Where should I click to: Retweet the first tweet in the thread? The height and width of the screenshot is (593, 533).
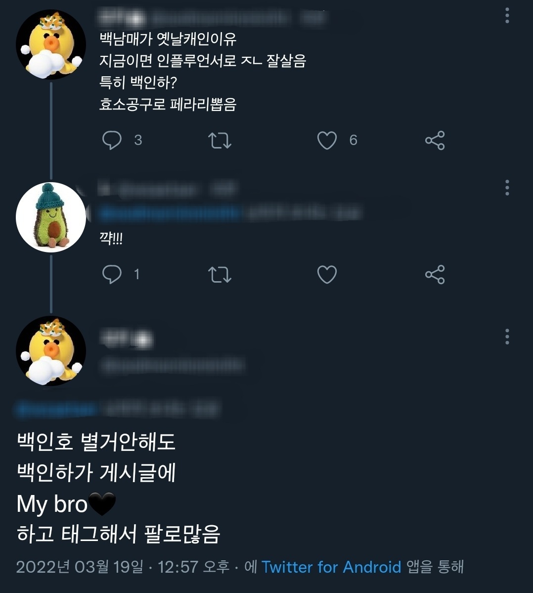pos(220,141)
